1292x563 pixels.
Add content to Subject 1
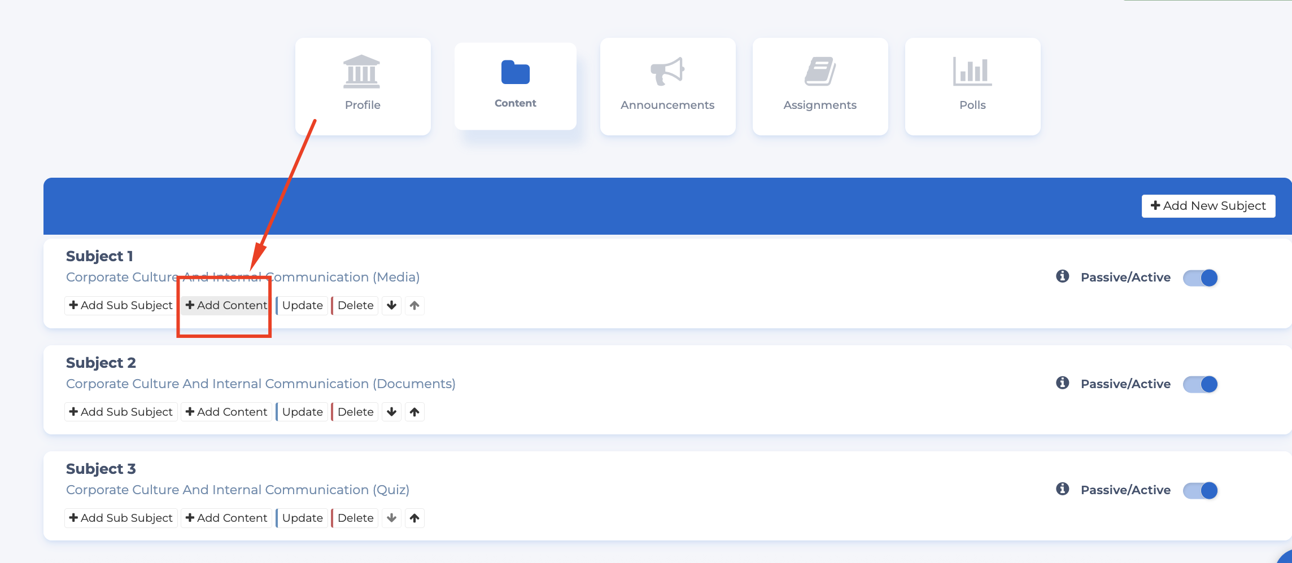pos(226,305)
